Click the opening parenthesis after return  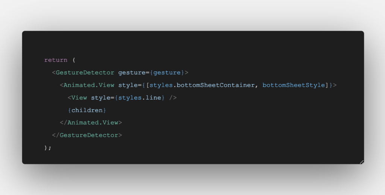74,60
